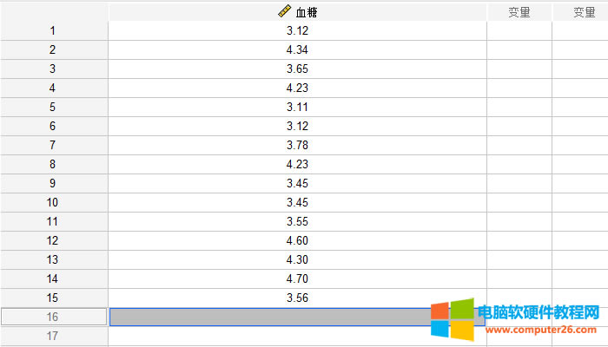This screenshot has height=347, width=608.
Task: Click the ruler scale icon beside 血糖
Action: click(284, 11)
